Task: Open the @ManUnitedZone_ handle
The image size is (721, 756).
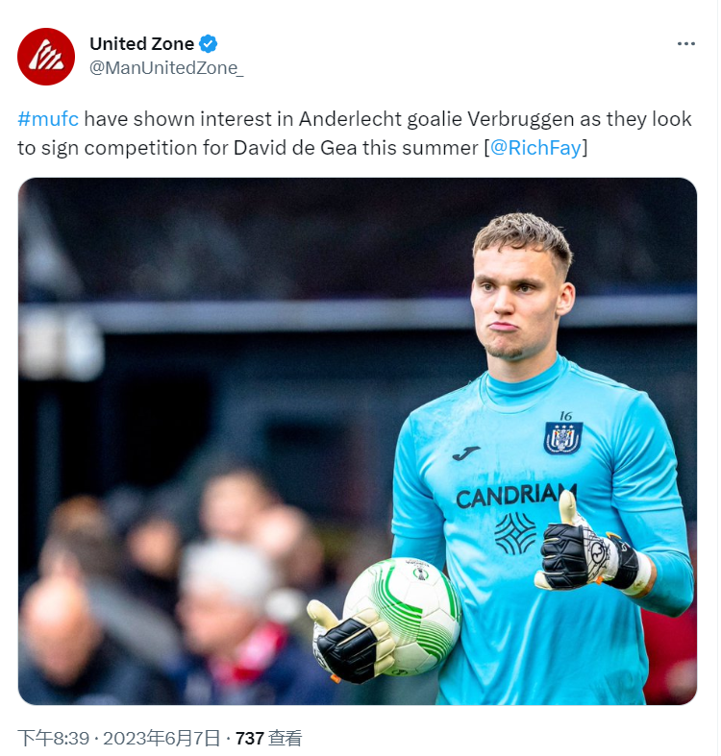Action: [166, 68]
